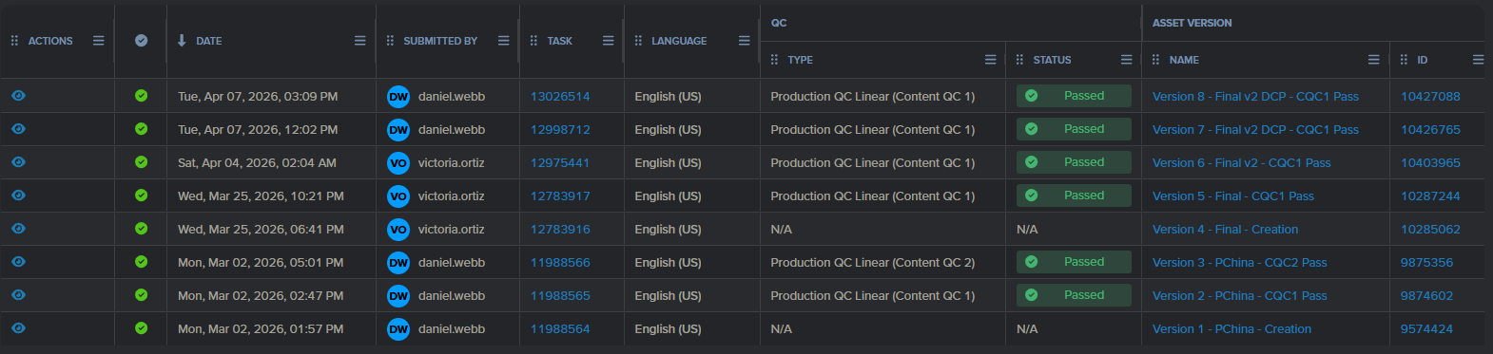
Task: Click the green check icon in the 10:21 PM row
Action: [141, 196]
